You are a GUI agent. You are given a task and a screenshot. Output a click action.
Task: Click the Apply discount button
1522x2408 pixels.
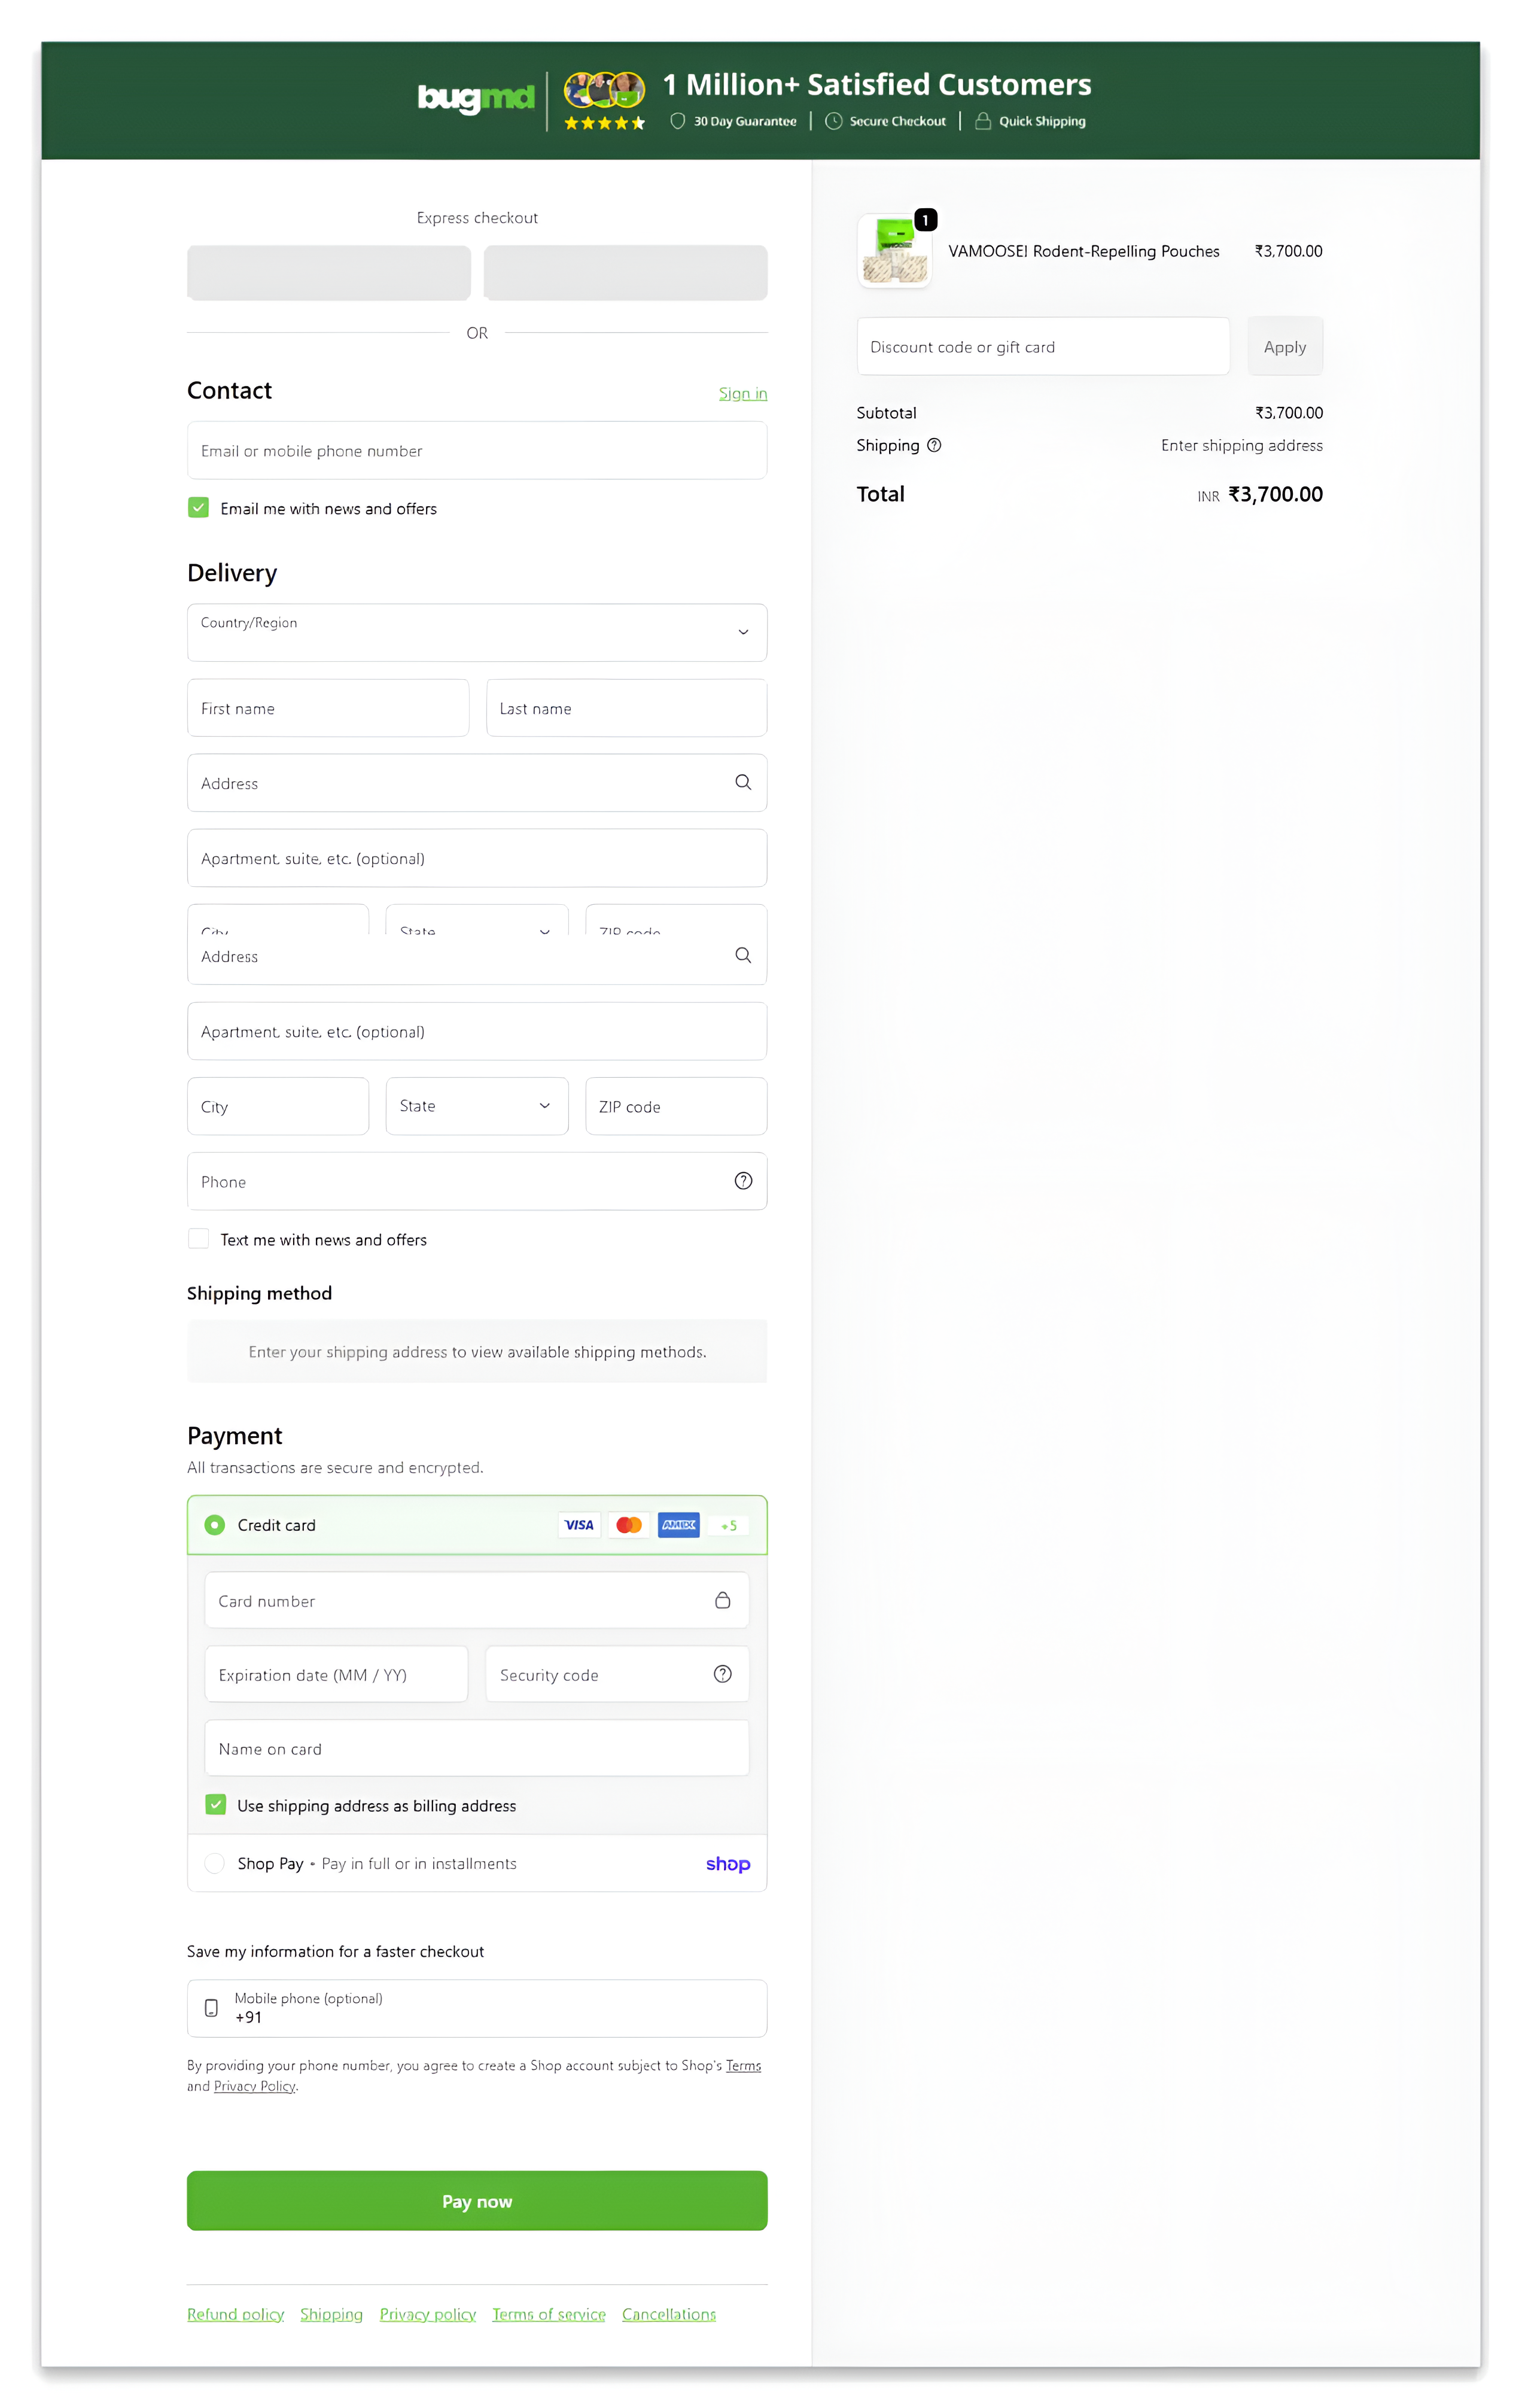(1284, 347)
